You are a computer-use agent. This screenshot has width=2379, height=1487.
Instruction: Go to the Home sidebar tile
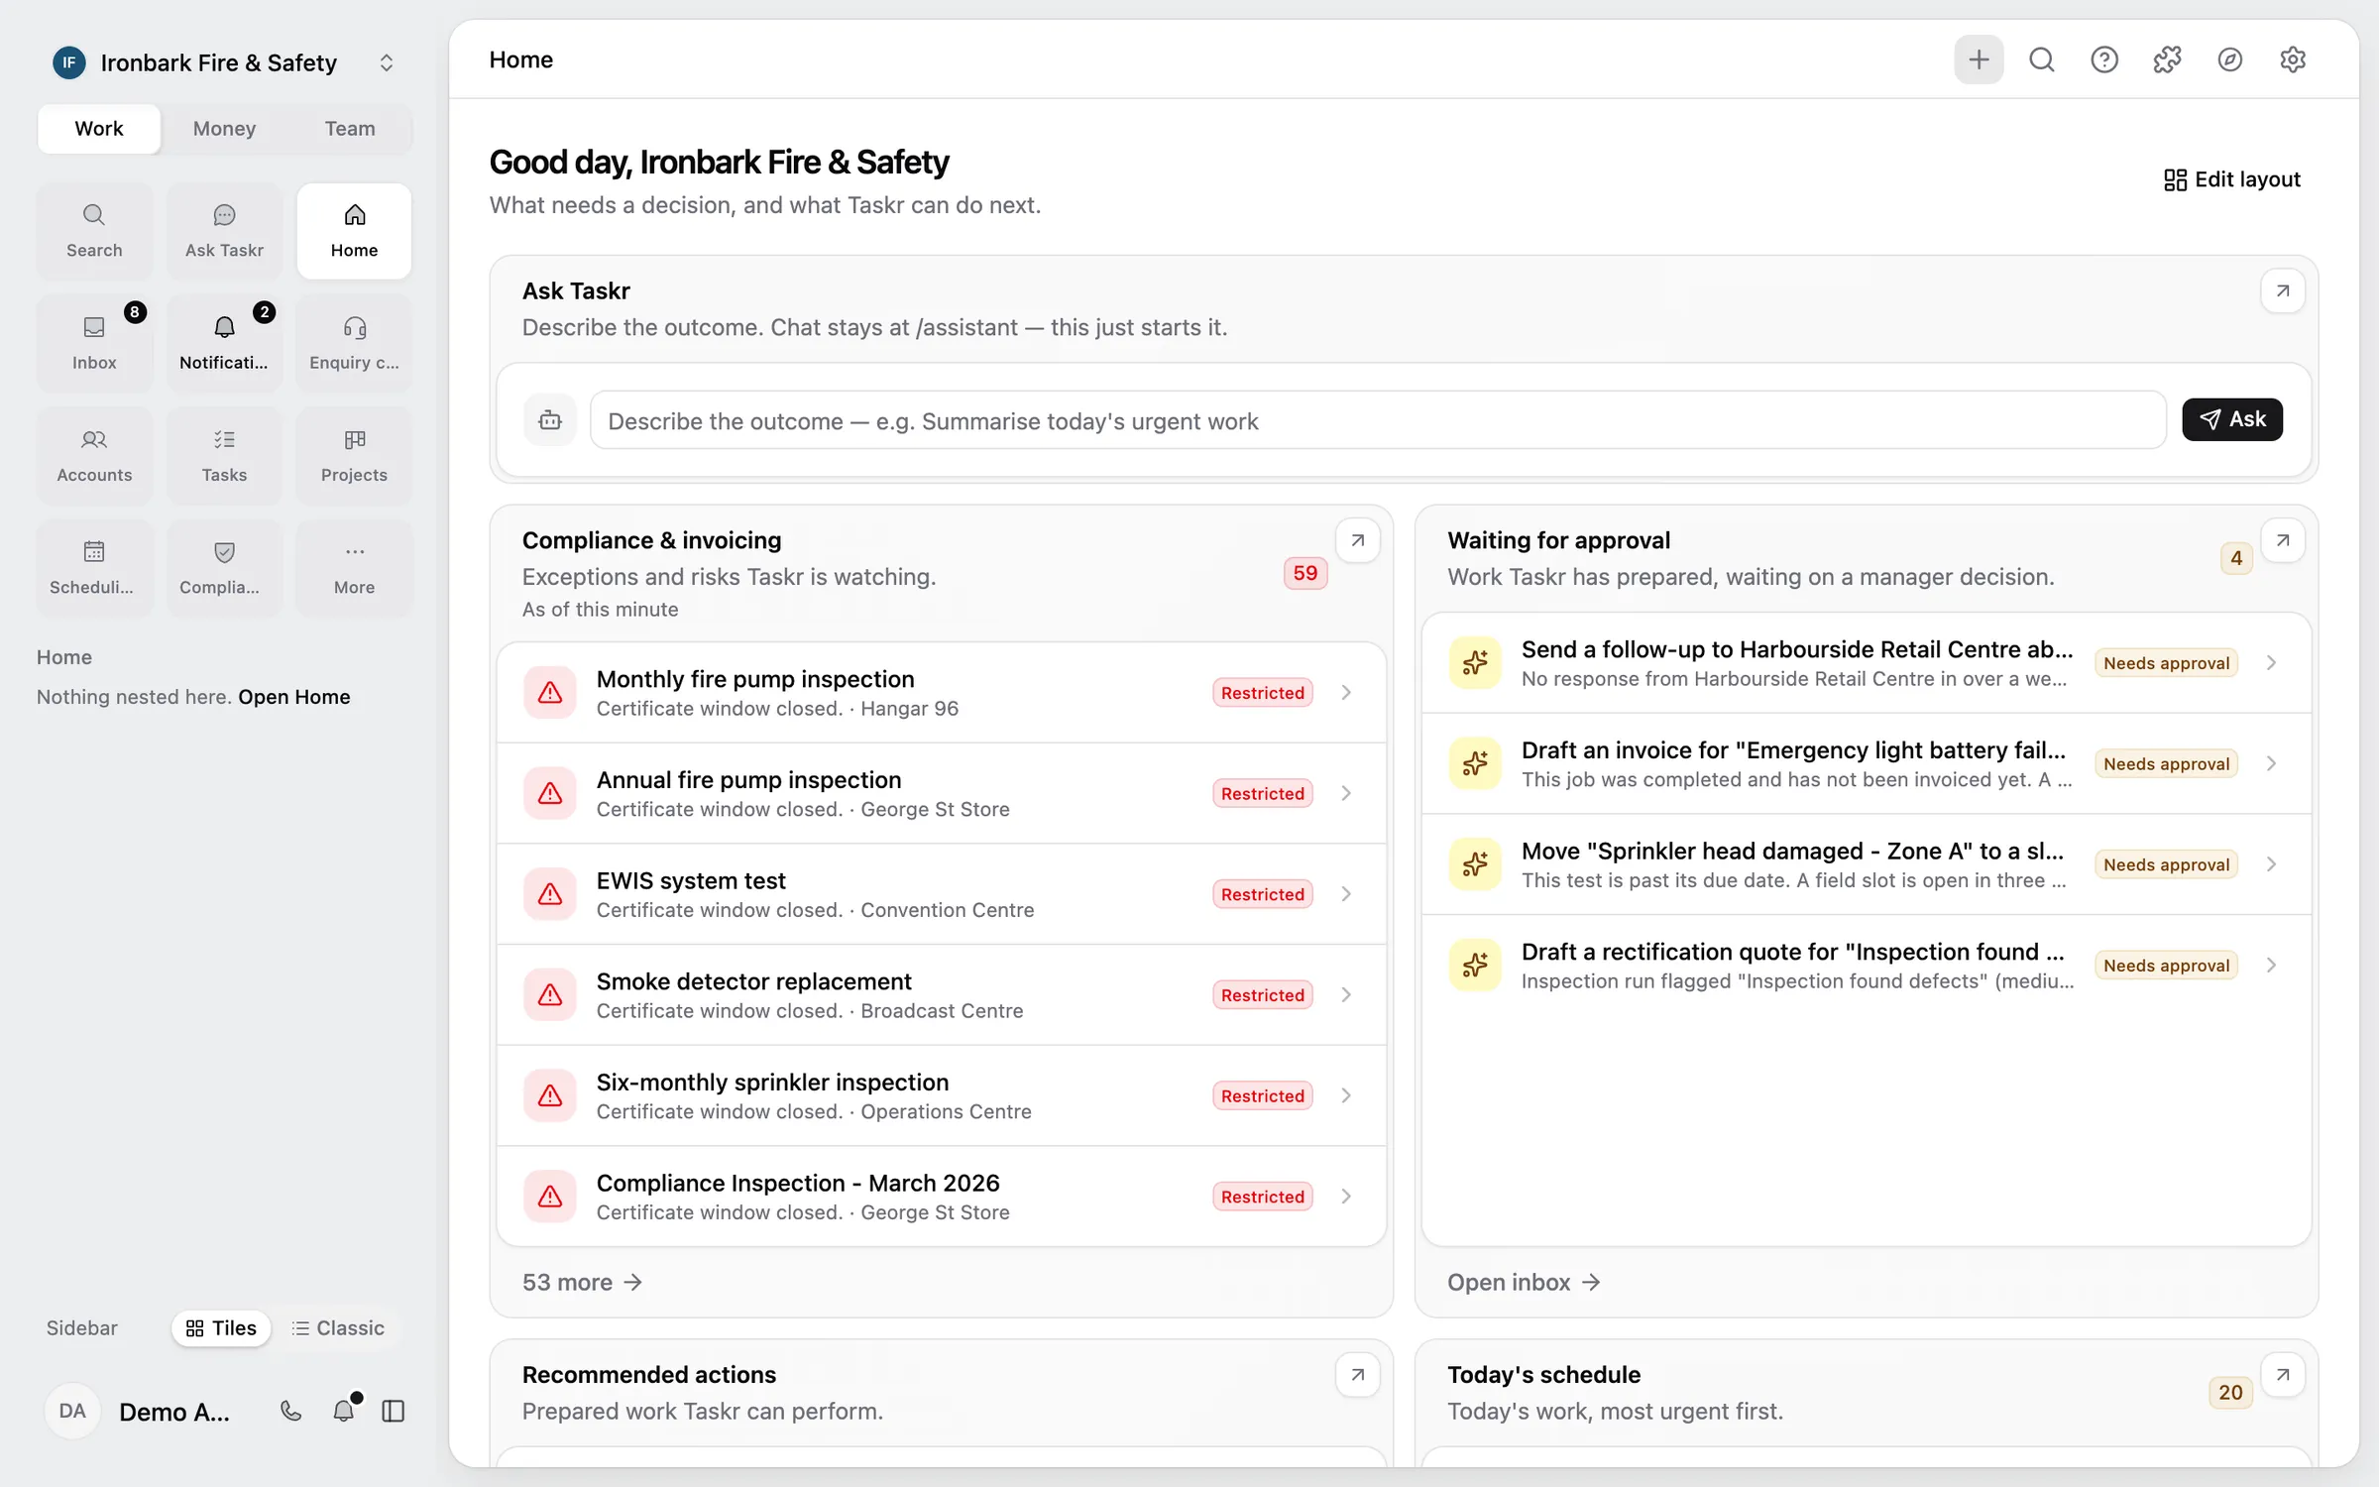click(354, 231)
